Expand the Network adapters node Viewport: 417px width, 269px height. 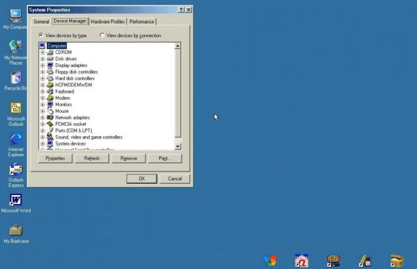pos(43,117)
